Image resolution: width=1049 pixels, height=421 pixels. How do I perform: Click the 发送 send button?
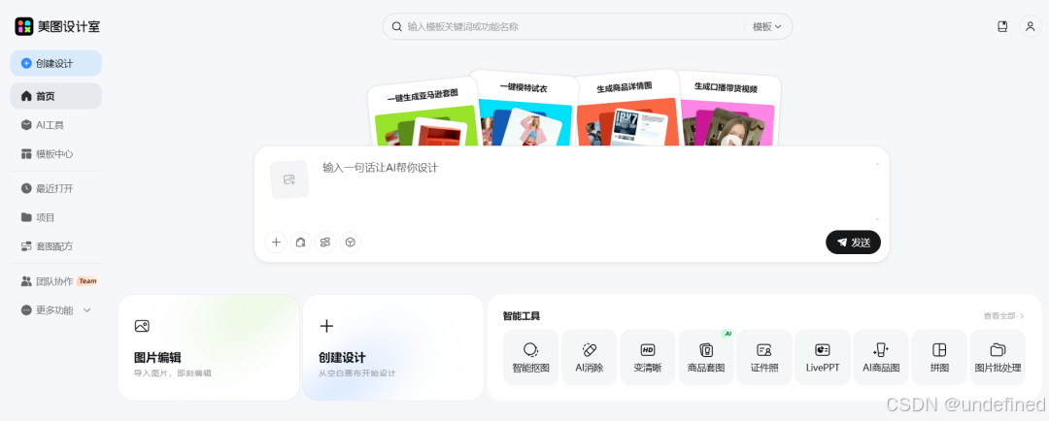click(x=853, y=243)
